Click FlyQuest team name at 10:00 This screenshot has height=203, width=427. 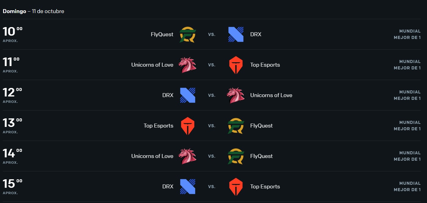162,34
